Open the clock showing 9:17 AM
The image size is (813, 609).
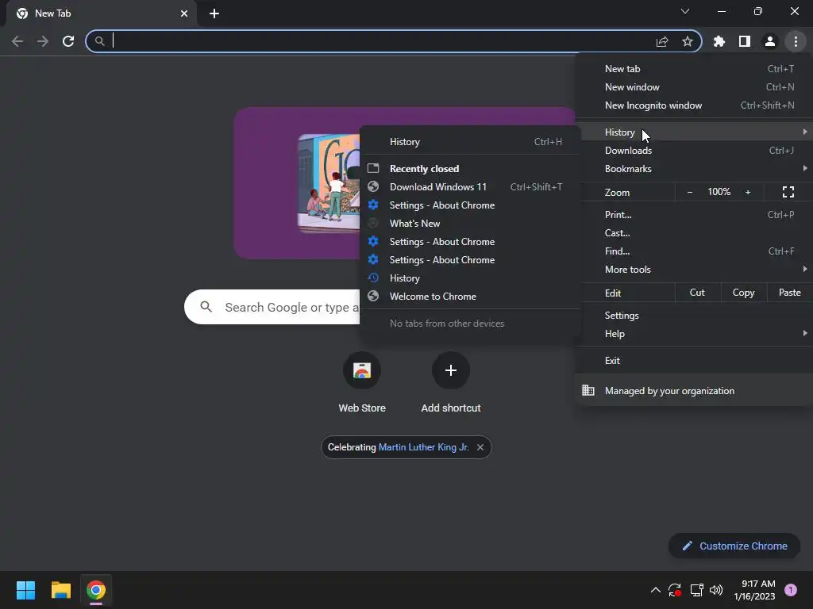click(x=755, y=590)
